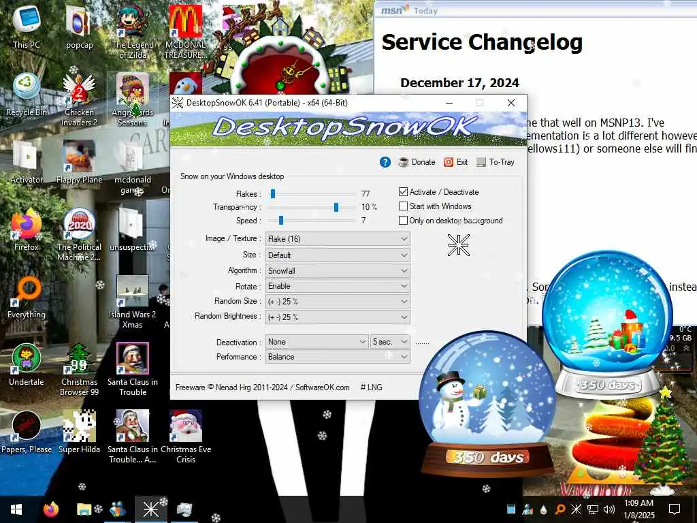The width and height of the screenshot is (697, 523).
Task: Click the snowflake preview image
Action: 458,245
